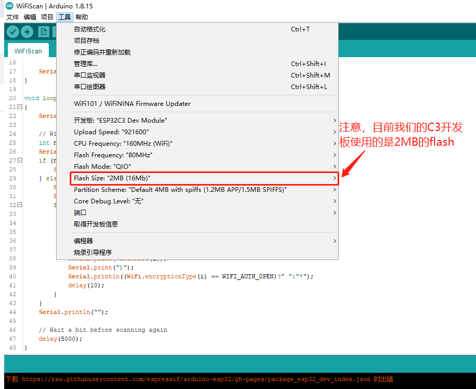Viewport: 476px width, 389px height.
Task: Open 管理库... from the menu
Action: click(x=197, y=64)
